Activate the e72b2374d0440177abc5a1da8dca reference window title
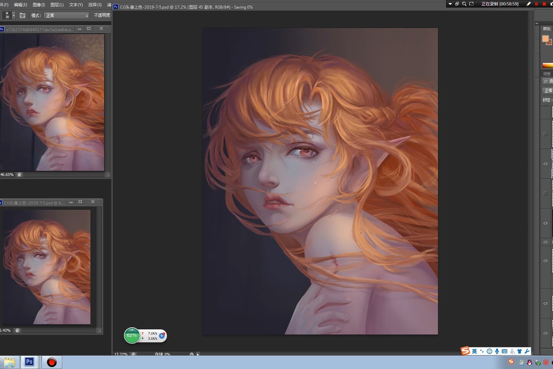Image resolution: width=553 pixels, height=369 pixels. tap(40, 29)
